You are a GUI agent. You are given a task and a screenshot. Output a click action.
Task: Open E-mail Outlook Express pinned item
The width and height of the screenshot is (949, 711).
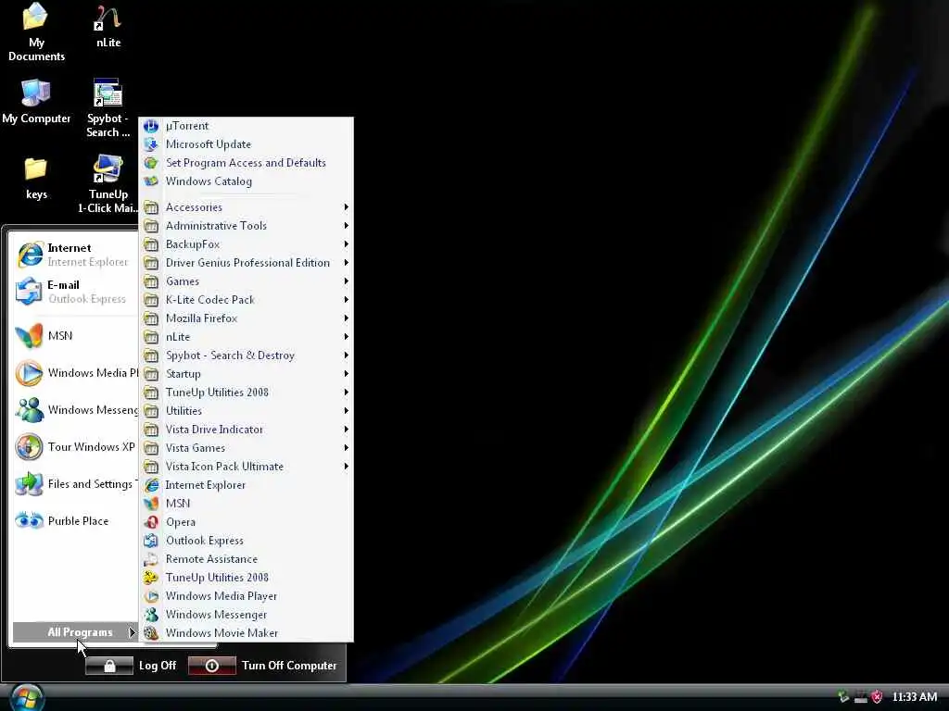coord(75,292)
